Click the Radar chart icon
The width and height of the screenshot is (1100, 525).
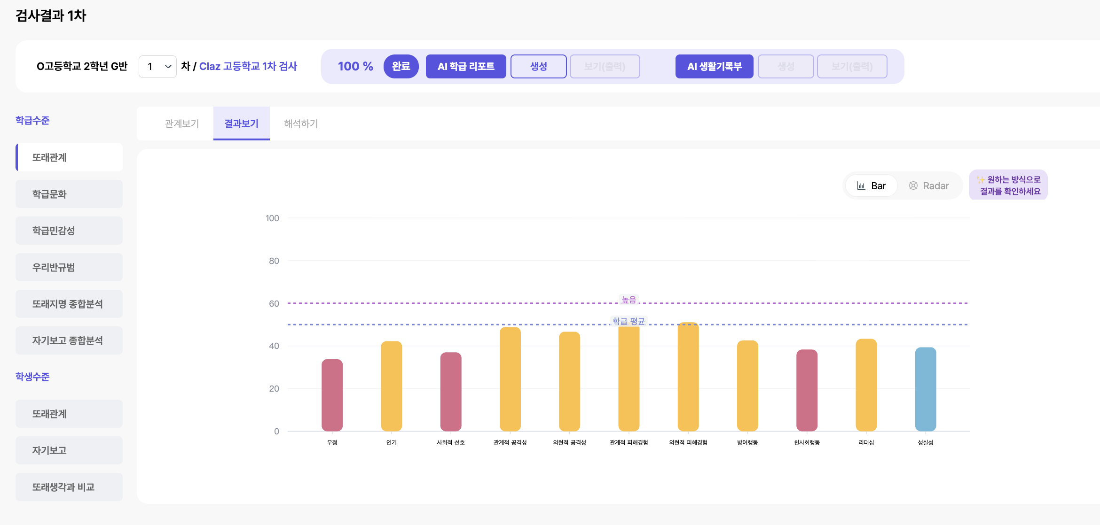913,186
